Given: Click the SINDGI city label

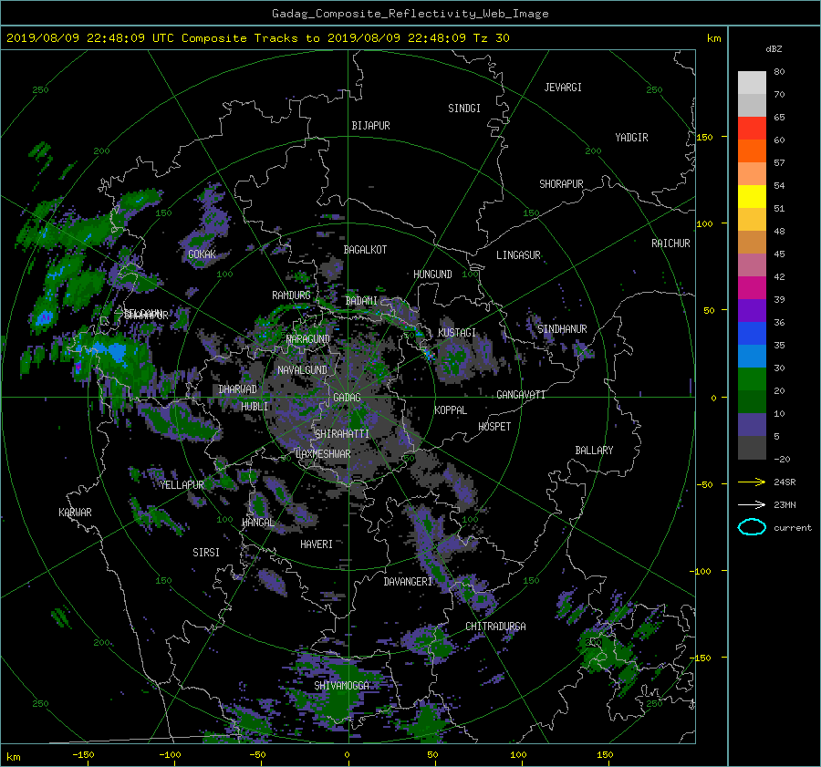Looking at the screenshot, I should (464, 109).
